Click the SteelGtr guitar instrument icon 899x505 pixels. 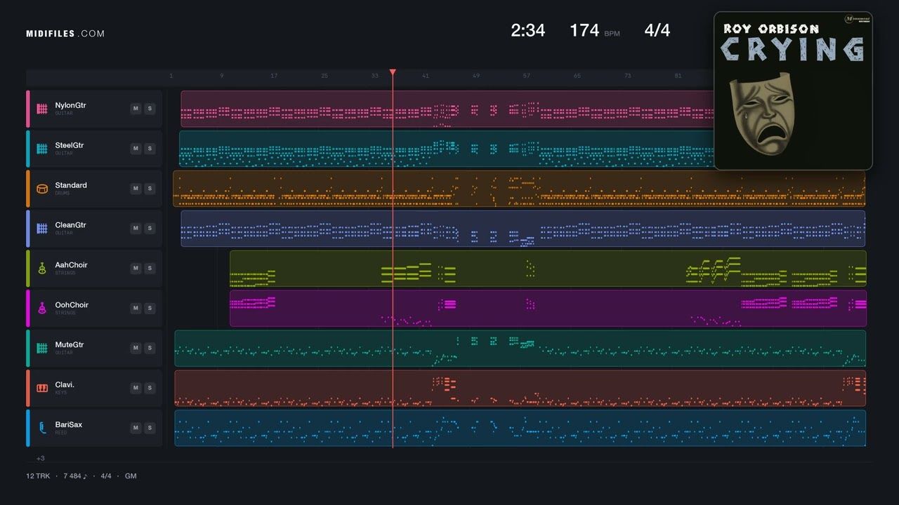42,149
